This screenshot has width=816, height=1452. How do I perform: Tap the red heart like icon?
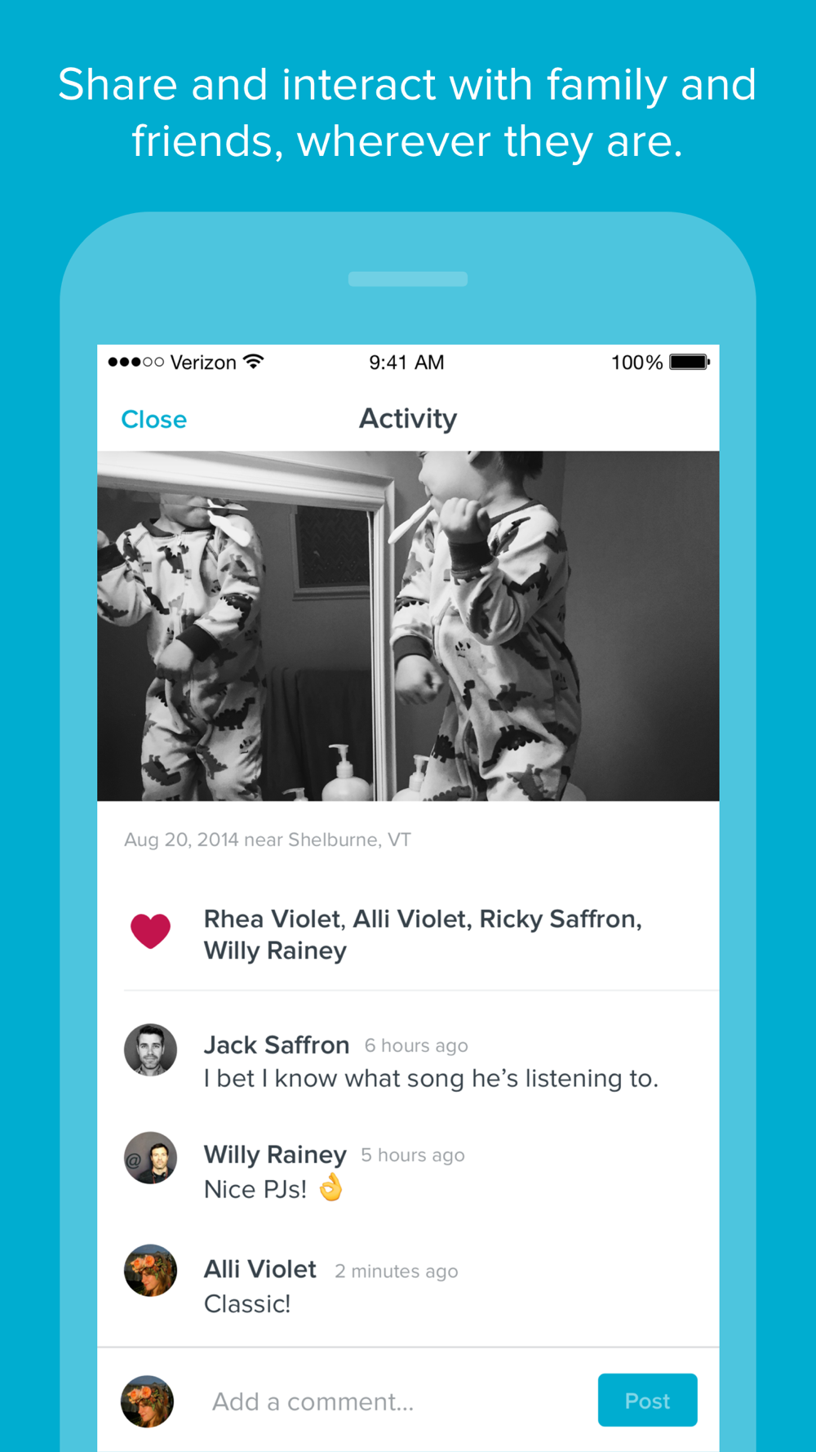(x=150, y=931)
